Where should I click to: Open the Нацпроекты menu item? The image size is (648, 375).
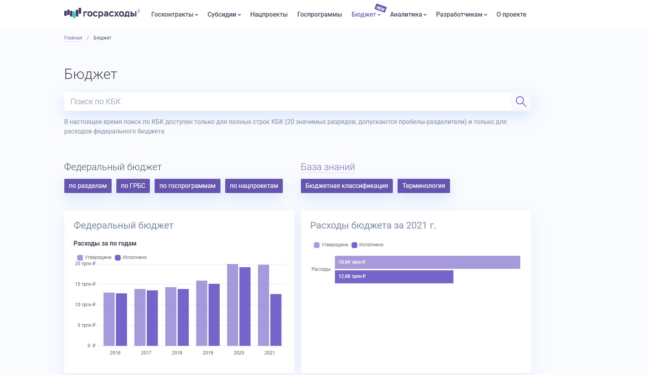click(x=269, y=14)
